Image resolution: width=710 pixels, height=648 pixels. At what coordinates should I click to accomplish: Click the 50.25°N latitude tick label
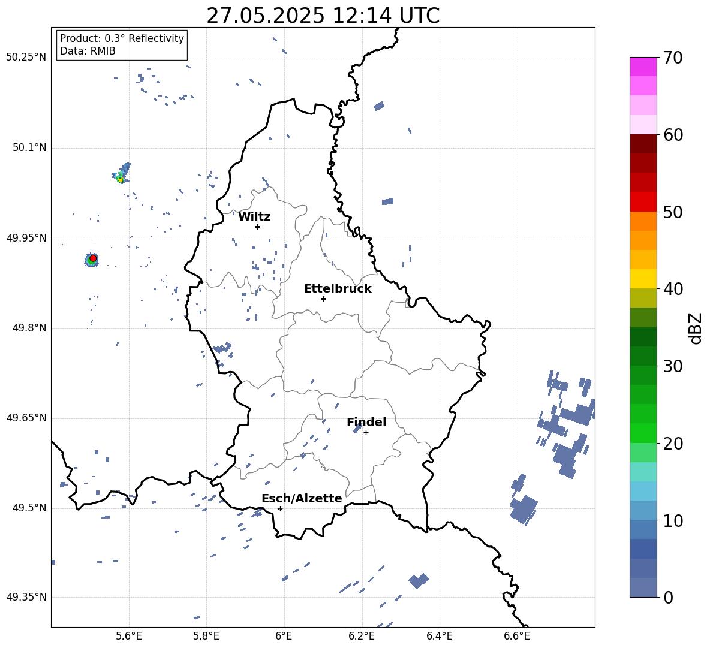26,58
